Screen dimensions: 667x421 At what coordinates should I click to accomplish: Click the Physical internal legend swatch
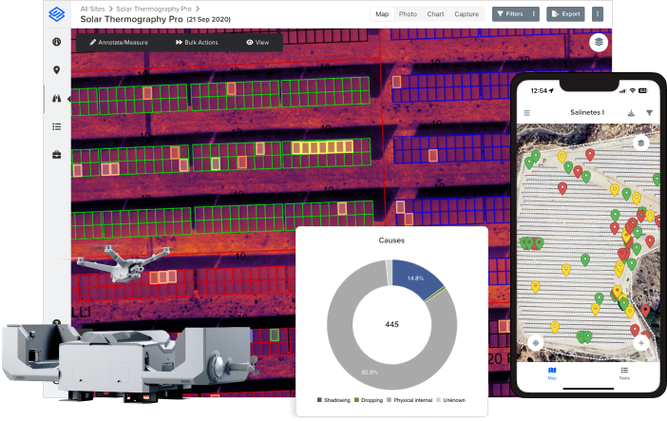(x=389, y=400)
